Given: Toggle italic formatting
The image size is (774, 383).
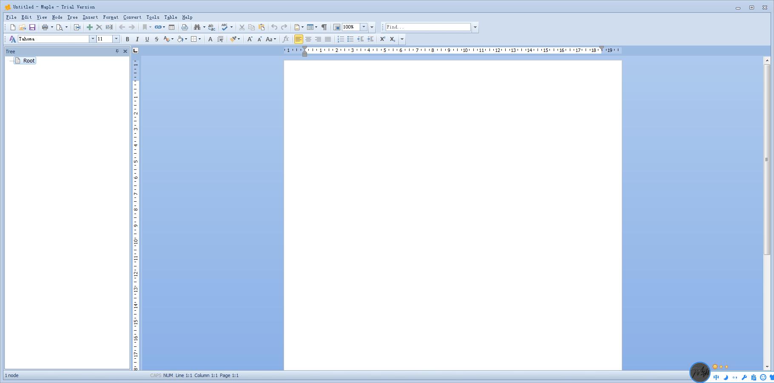Looking at the screenshot, I should click(137, 39).
